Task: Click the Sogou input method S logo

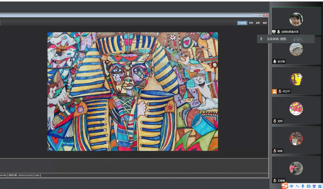Action: coord(285,186)
